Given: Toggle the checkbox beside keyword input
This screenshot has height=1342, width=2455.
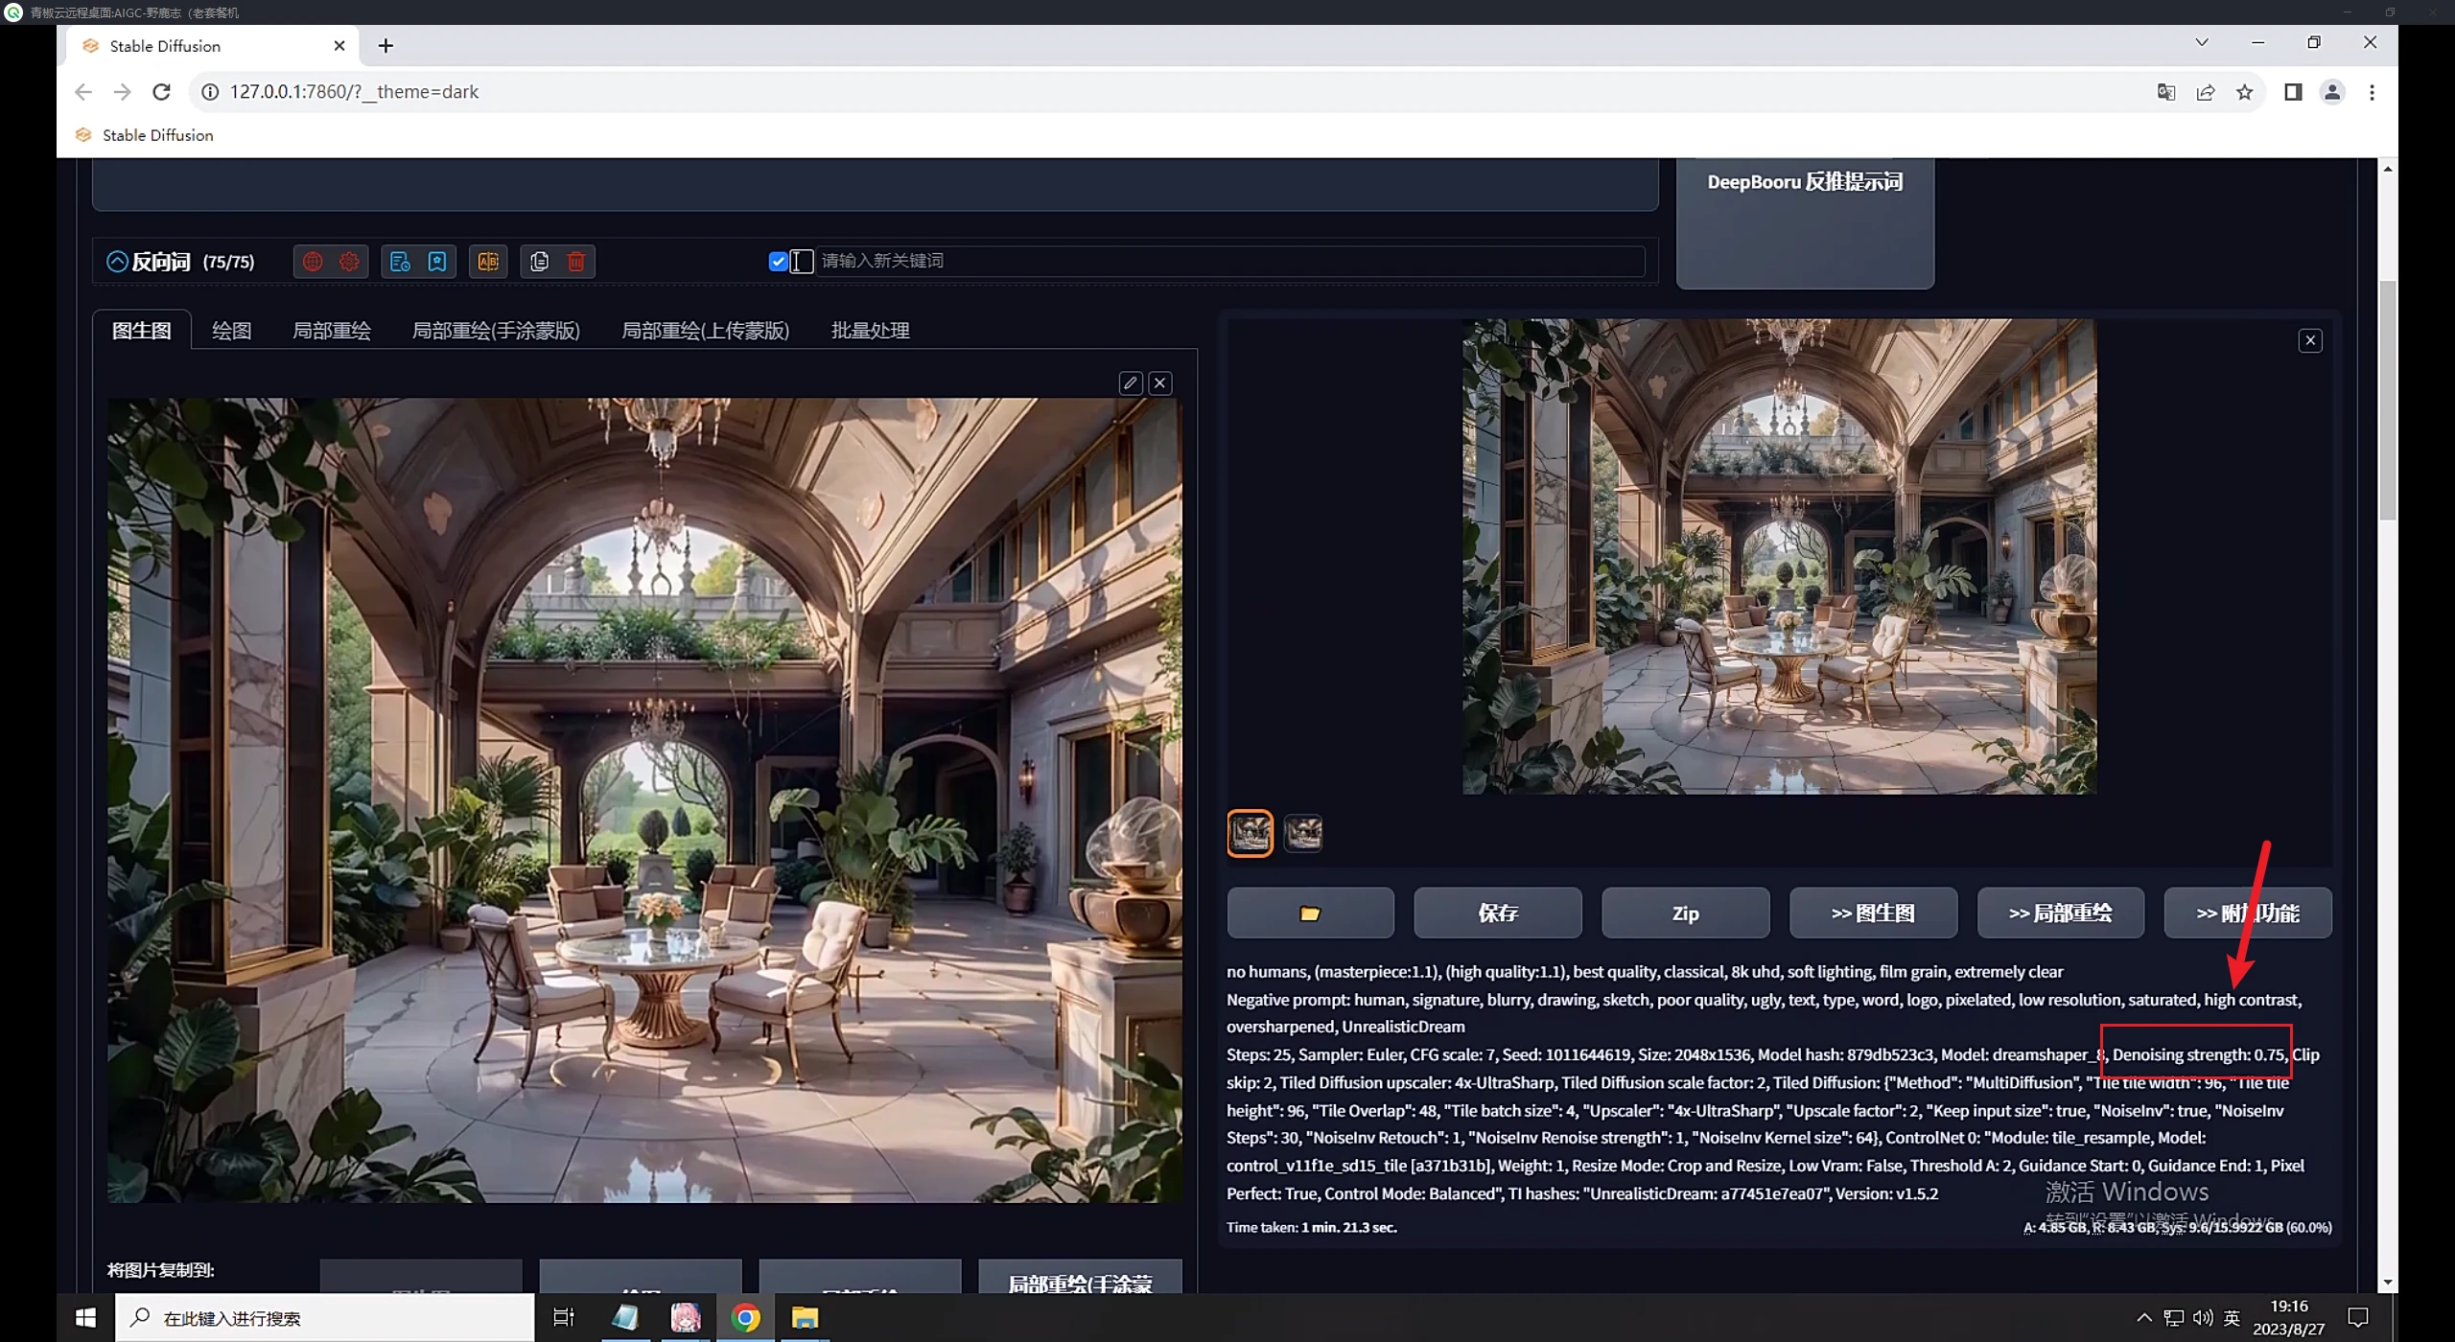Looking at the screenshot, I should pos(779,261).
